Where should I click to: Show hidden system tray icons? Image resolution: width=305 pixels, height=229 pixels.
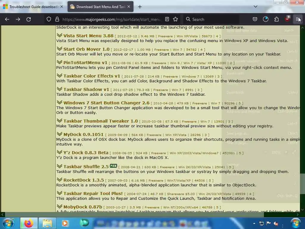pyautogui.click(x=254, y=223)
